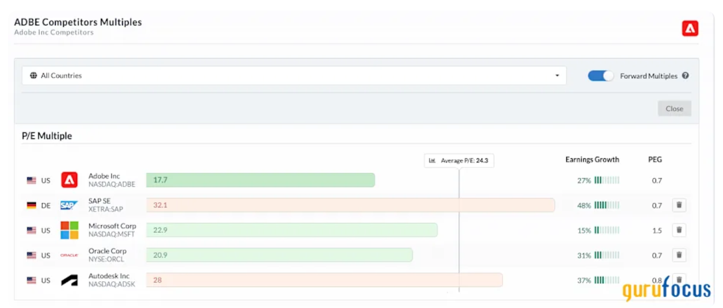Click the Adobe Inc Competitors subtitle
The height and width of the screenshot is (308, 723).
54,32
